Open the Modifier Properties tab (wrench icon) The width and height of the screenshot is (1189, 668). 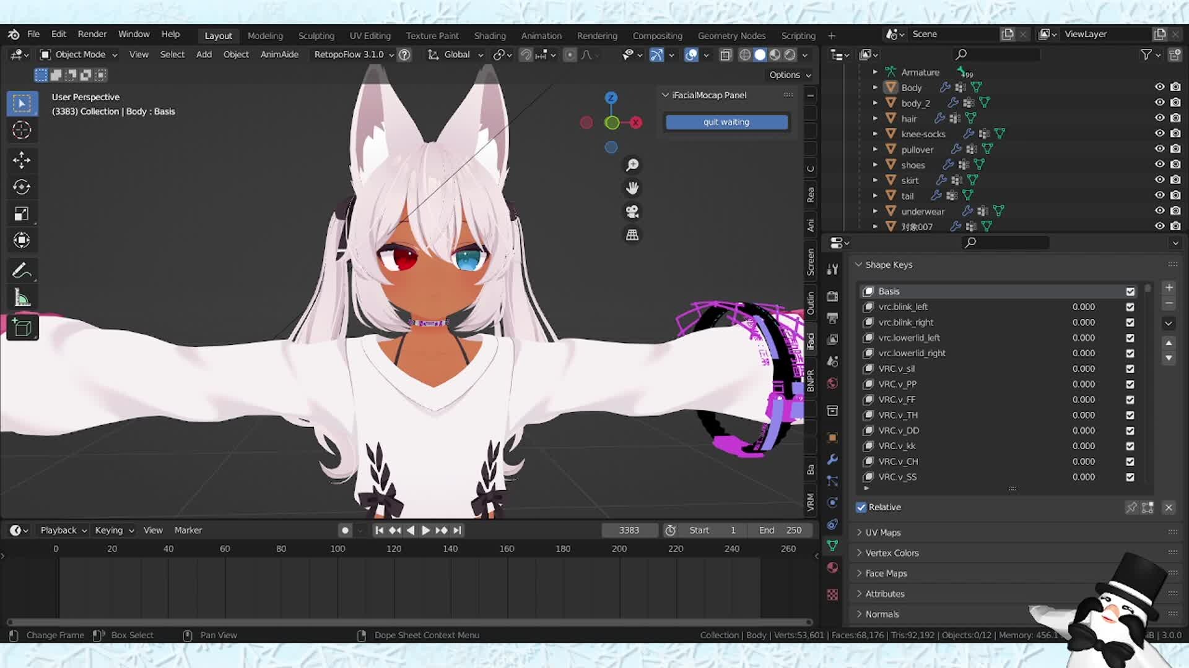(832, 460)
